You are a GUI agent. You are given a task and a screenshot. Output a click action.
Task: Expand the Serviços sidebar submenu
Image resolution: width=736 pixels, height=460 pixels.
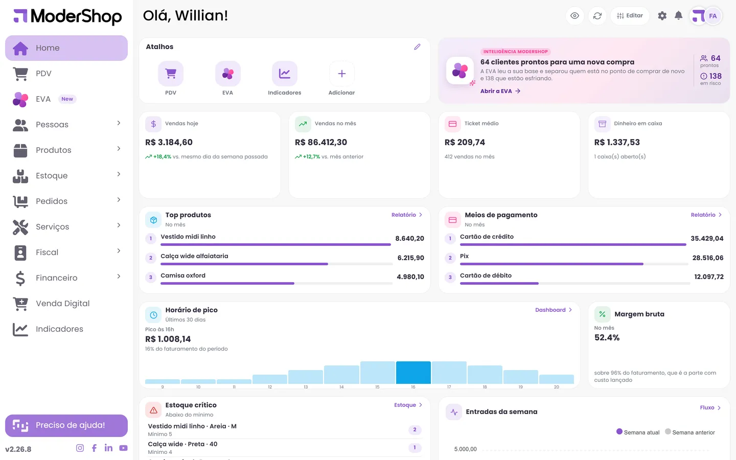[x=66, y=227]
